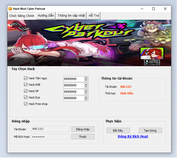The height and width of the screenshot is (158, 177).
Task: Click the Google Play badge in banner
Action: coord(152,64)
